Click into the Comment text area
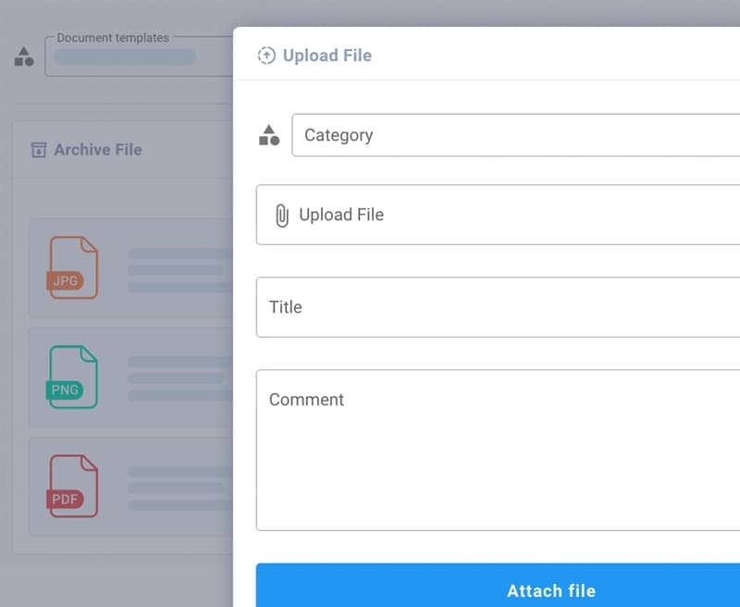Image resolution: width=740 pixels, height=607 pixels. click(498, 450)
